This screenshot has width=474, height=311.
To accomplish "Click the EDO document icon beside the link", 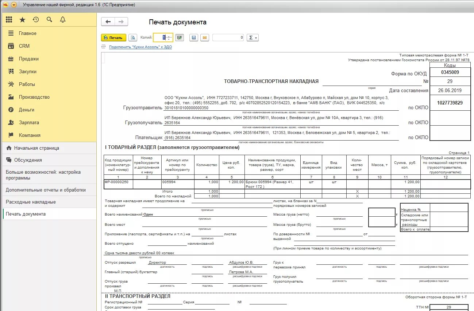I will click(104, 47).
